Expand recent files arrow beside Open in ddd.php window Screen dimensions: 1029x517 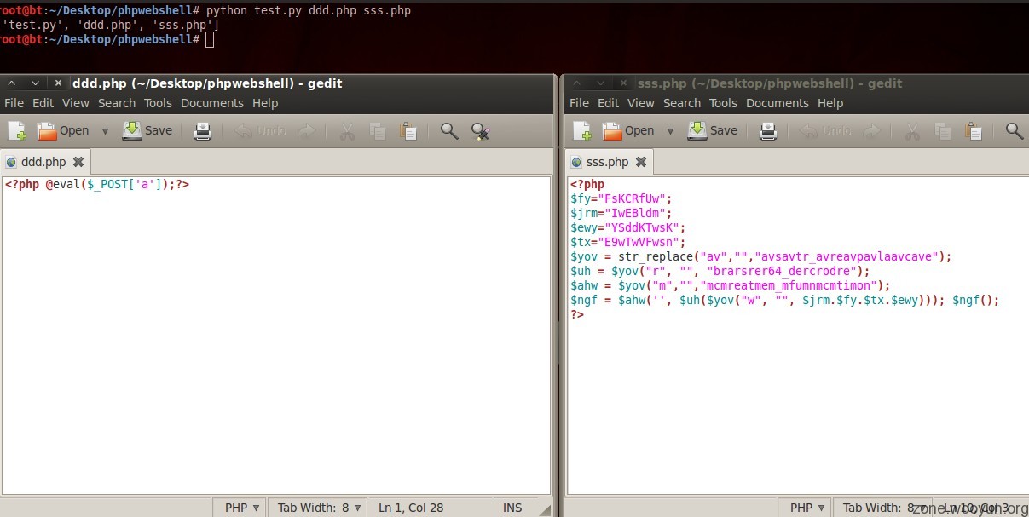(105, 131)
